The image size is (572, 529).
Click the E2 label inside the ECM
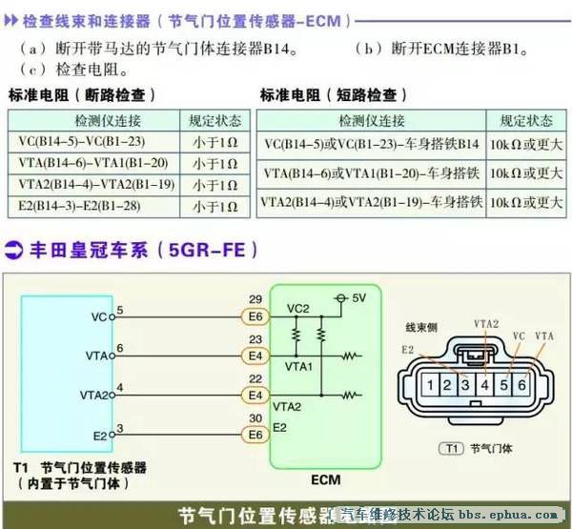(279, 427)
